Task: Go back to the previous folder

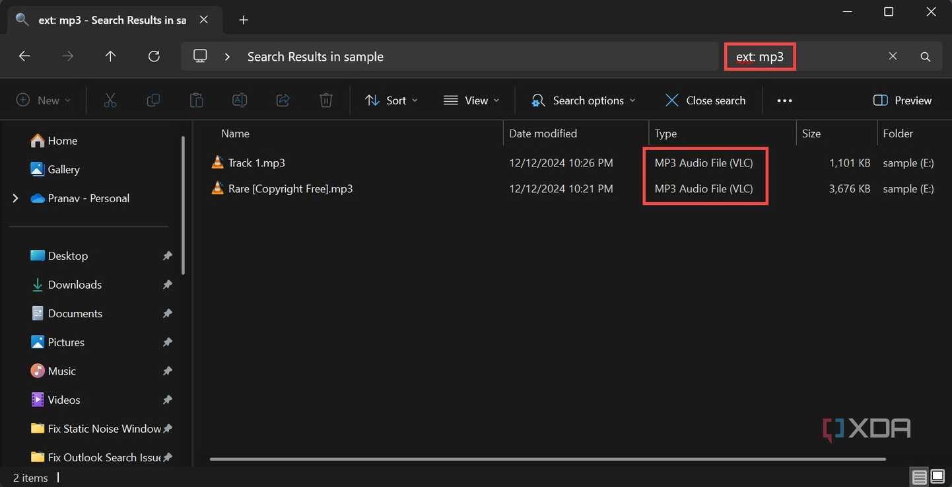Action: (x=24, y=57)
